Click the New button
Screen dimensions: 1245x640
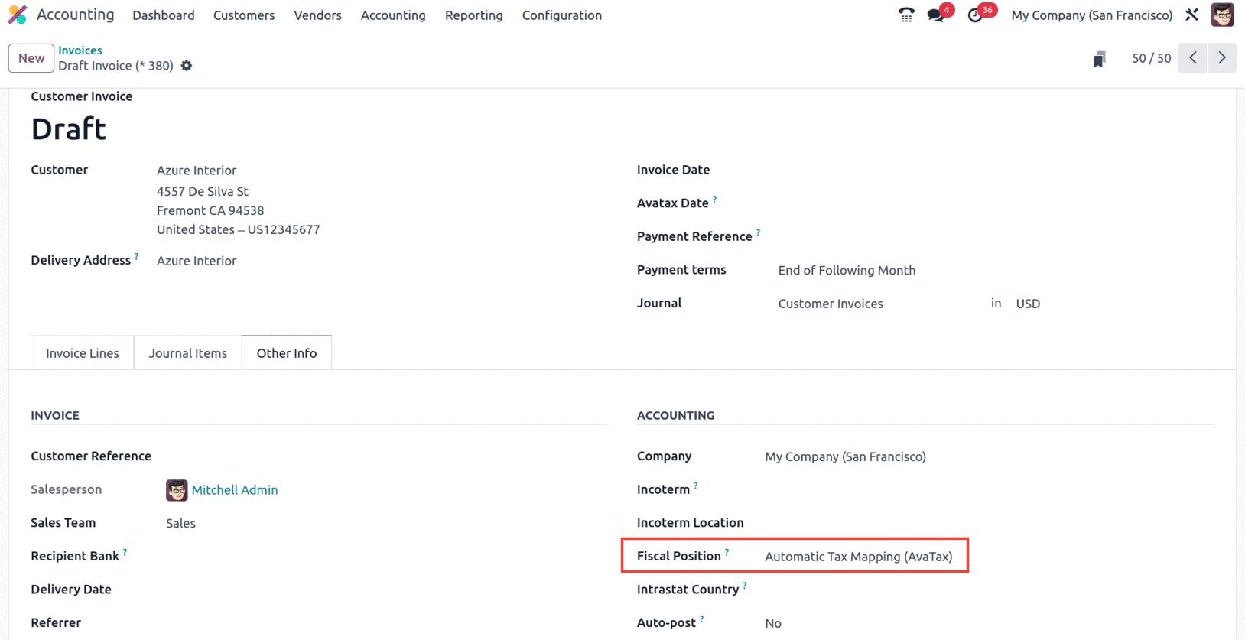pos(31,58)
